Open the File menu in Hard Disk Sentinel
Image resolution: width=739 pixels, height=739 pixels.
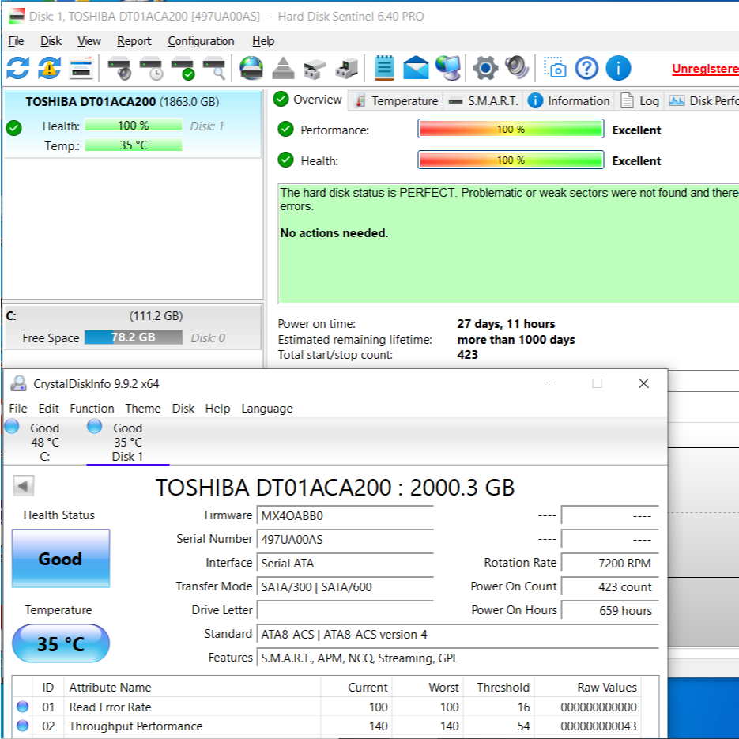[x=16, y=41]
